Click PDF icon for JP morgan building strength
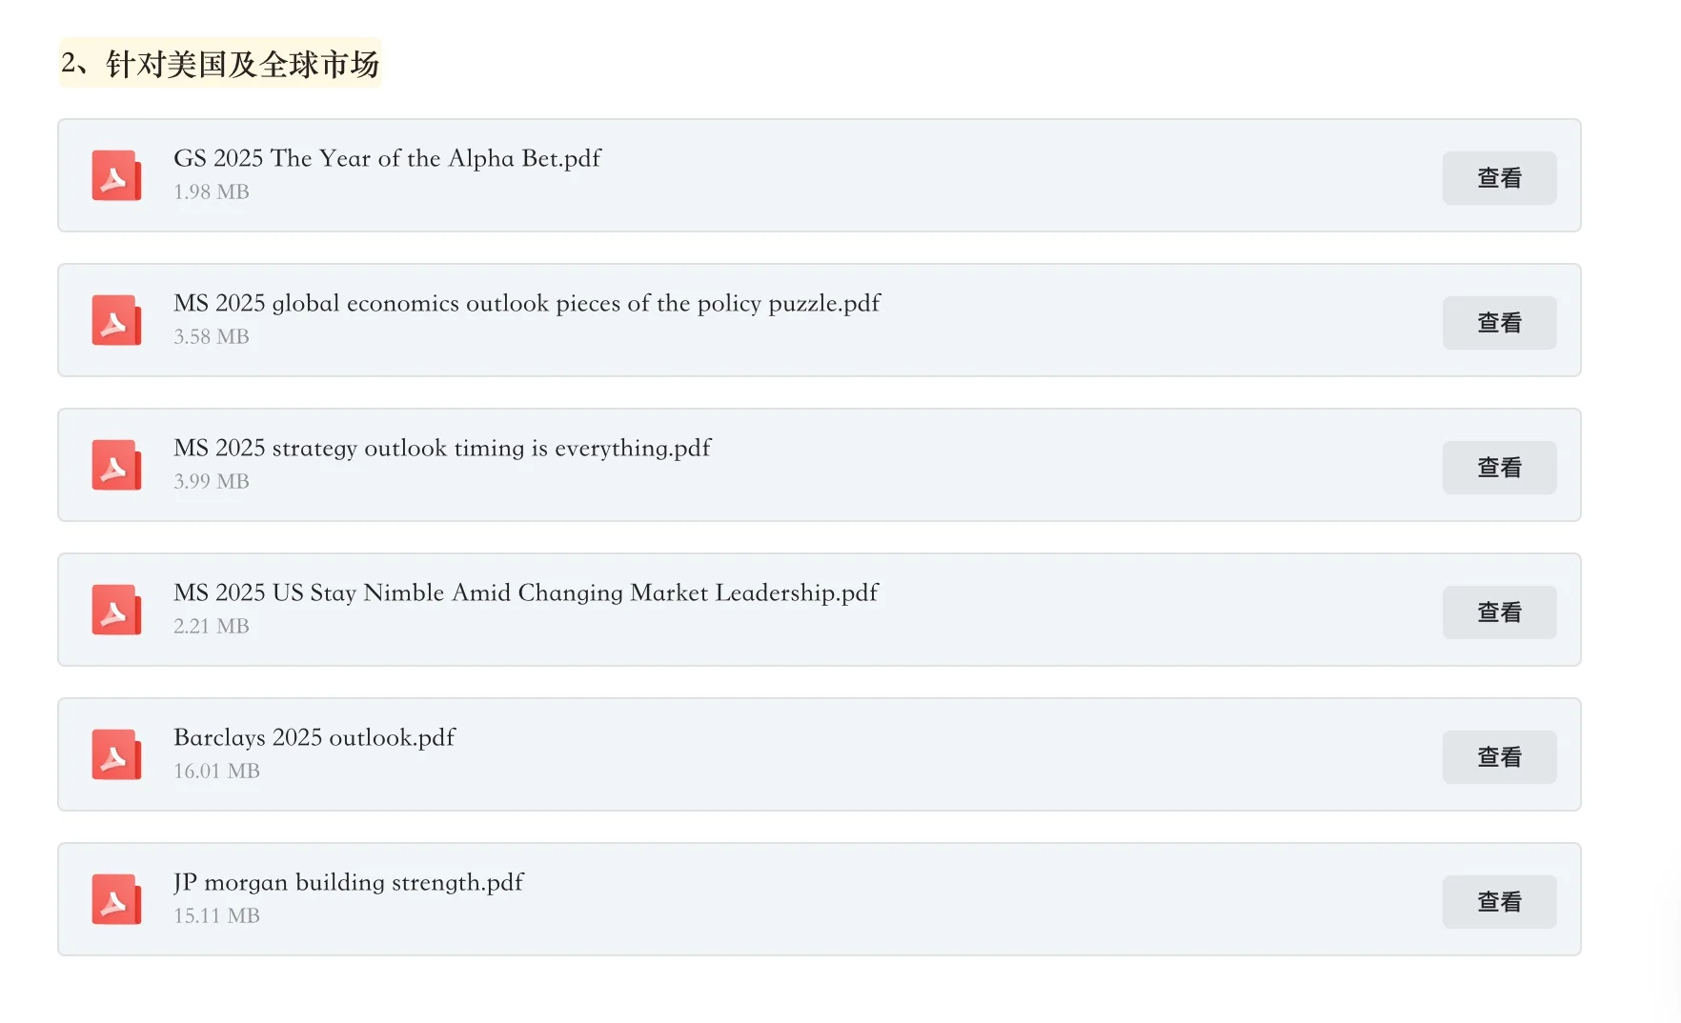 [x=116, y=899]
